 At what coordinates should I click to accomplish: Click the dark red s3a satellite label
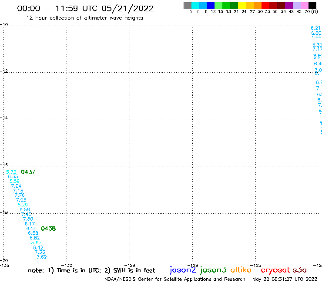[x=299, y=270]
